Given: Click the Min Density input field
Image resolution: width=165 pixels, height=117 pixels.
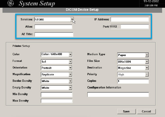Looking at the screenshot, I should point(57,95).
